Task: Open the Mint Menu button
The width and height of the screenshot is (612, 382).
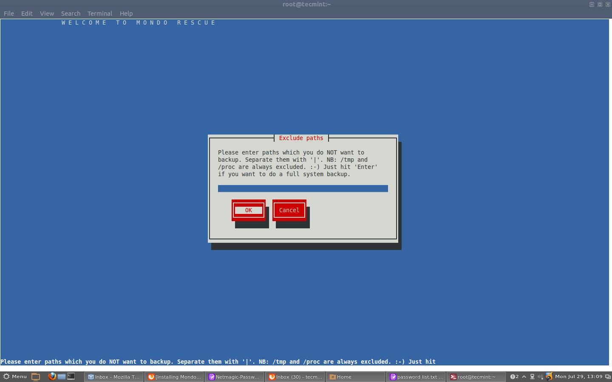Action: click(15, 376)
